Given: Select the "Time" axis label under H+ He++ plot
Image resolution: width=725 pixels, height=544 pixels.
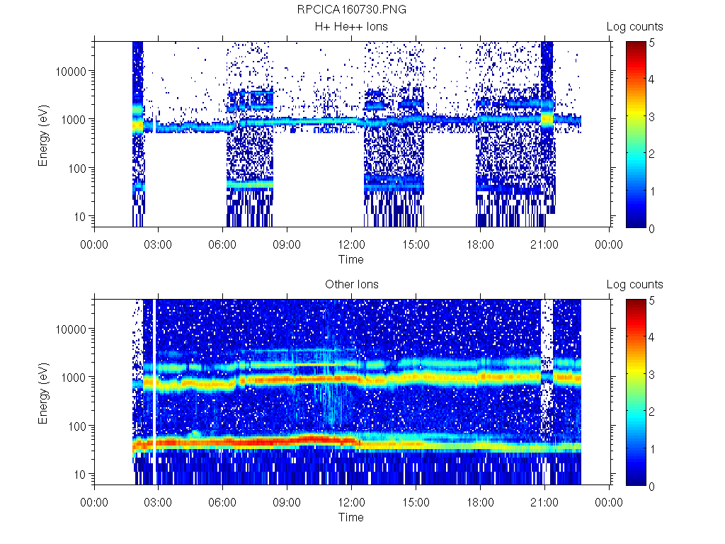Looking at the screenshot, I should point(351,259).
